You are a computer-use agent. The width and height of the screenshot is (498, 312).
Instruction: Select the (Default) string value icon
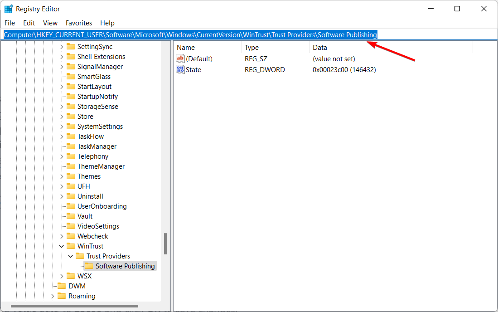(180, 58)
